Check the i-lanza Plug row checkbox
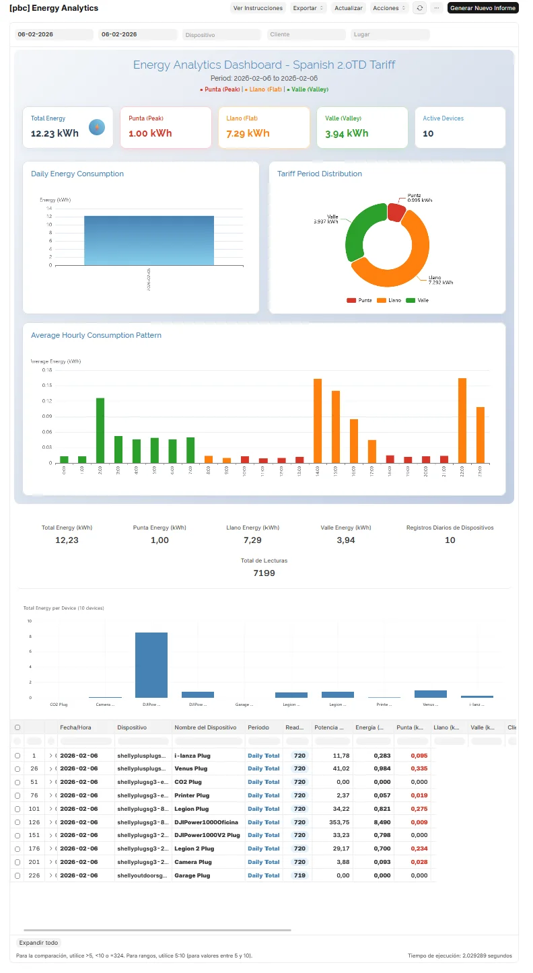This screenshot has width=533, height=973. 17,756
